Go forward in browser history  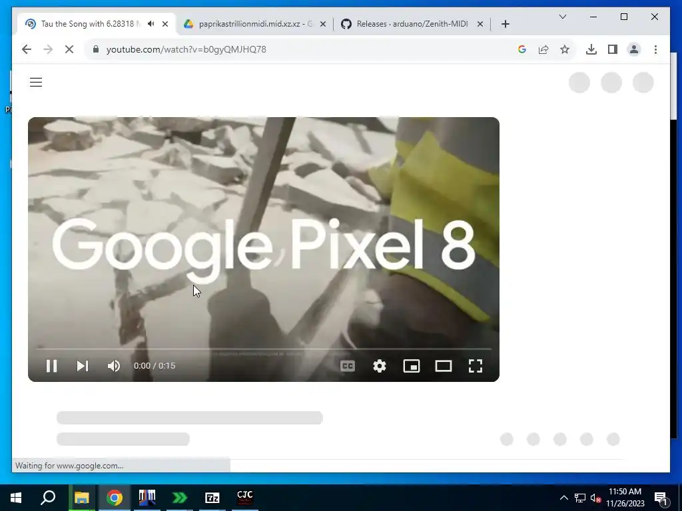(x=48, y=49)
